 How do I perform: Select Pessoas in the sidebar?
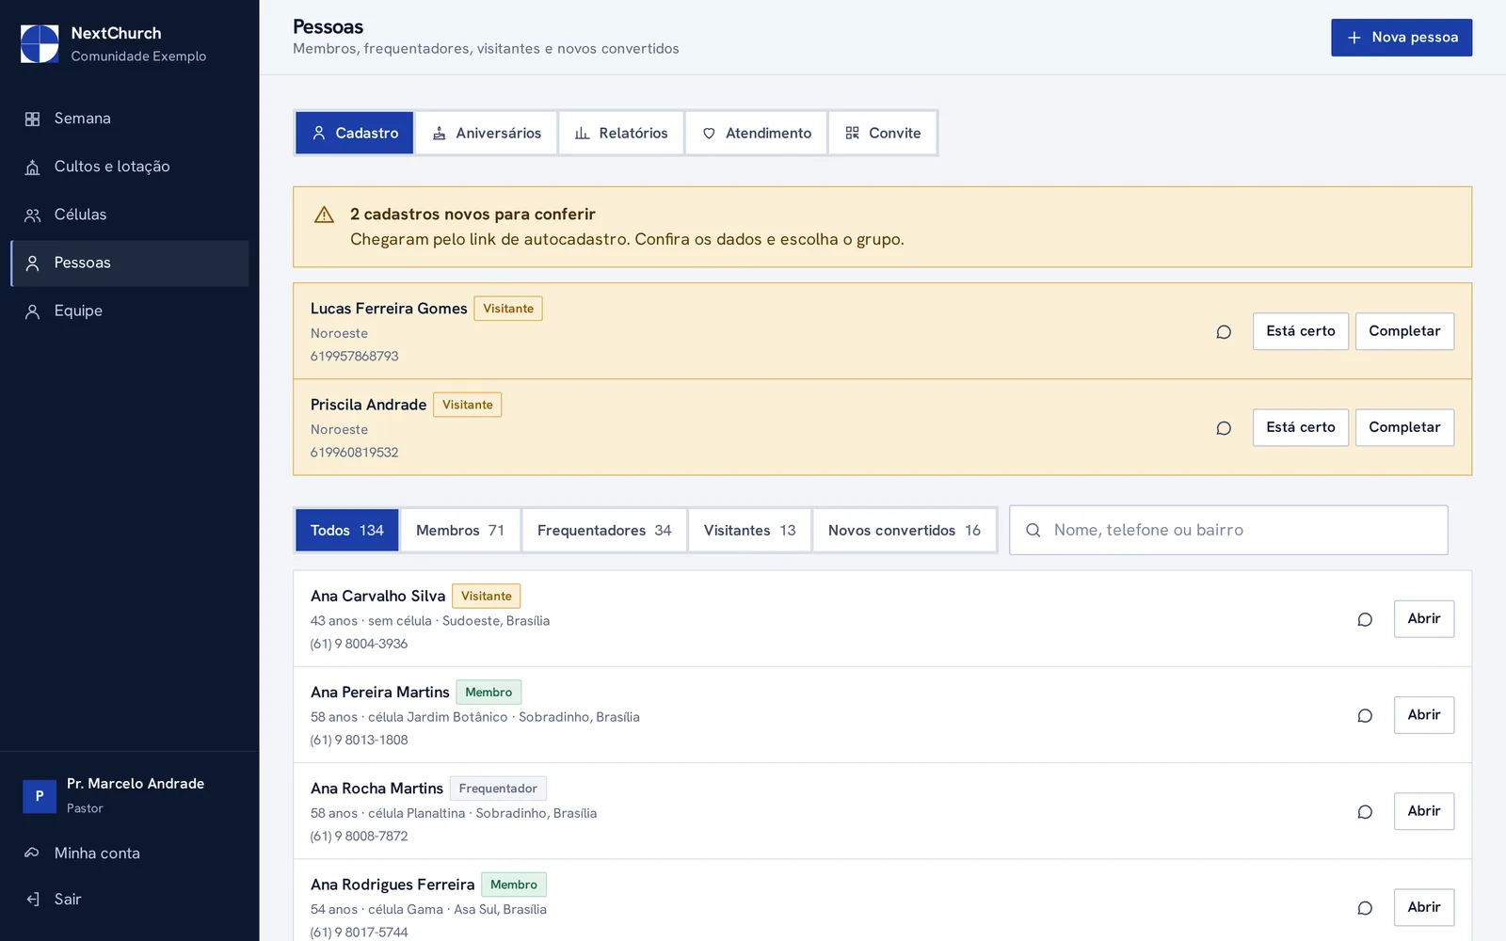(x=130, y=263)
